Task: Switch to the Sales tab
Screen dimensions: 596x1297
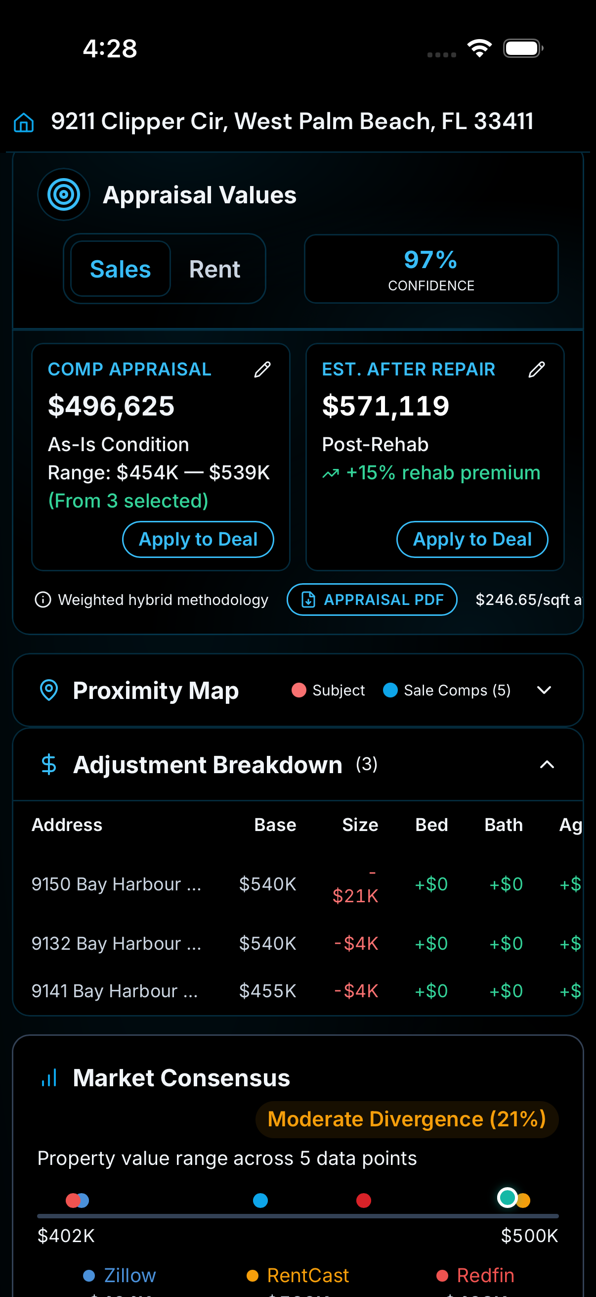Action: (x=121, y=269)
